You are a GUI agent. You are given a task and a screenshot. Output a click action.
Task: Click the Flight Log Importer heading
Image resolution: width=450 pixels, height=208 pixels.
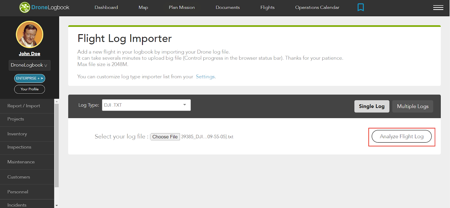coord(125,38)
